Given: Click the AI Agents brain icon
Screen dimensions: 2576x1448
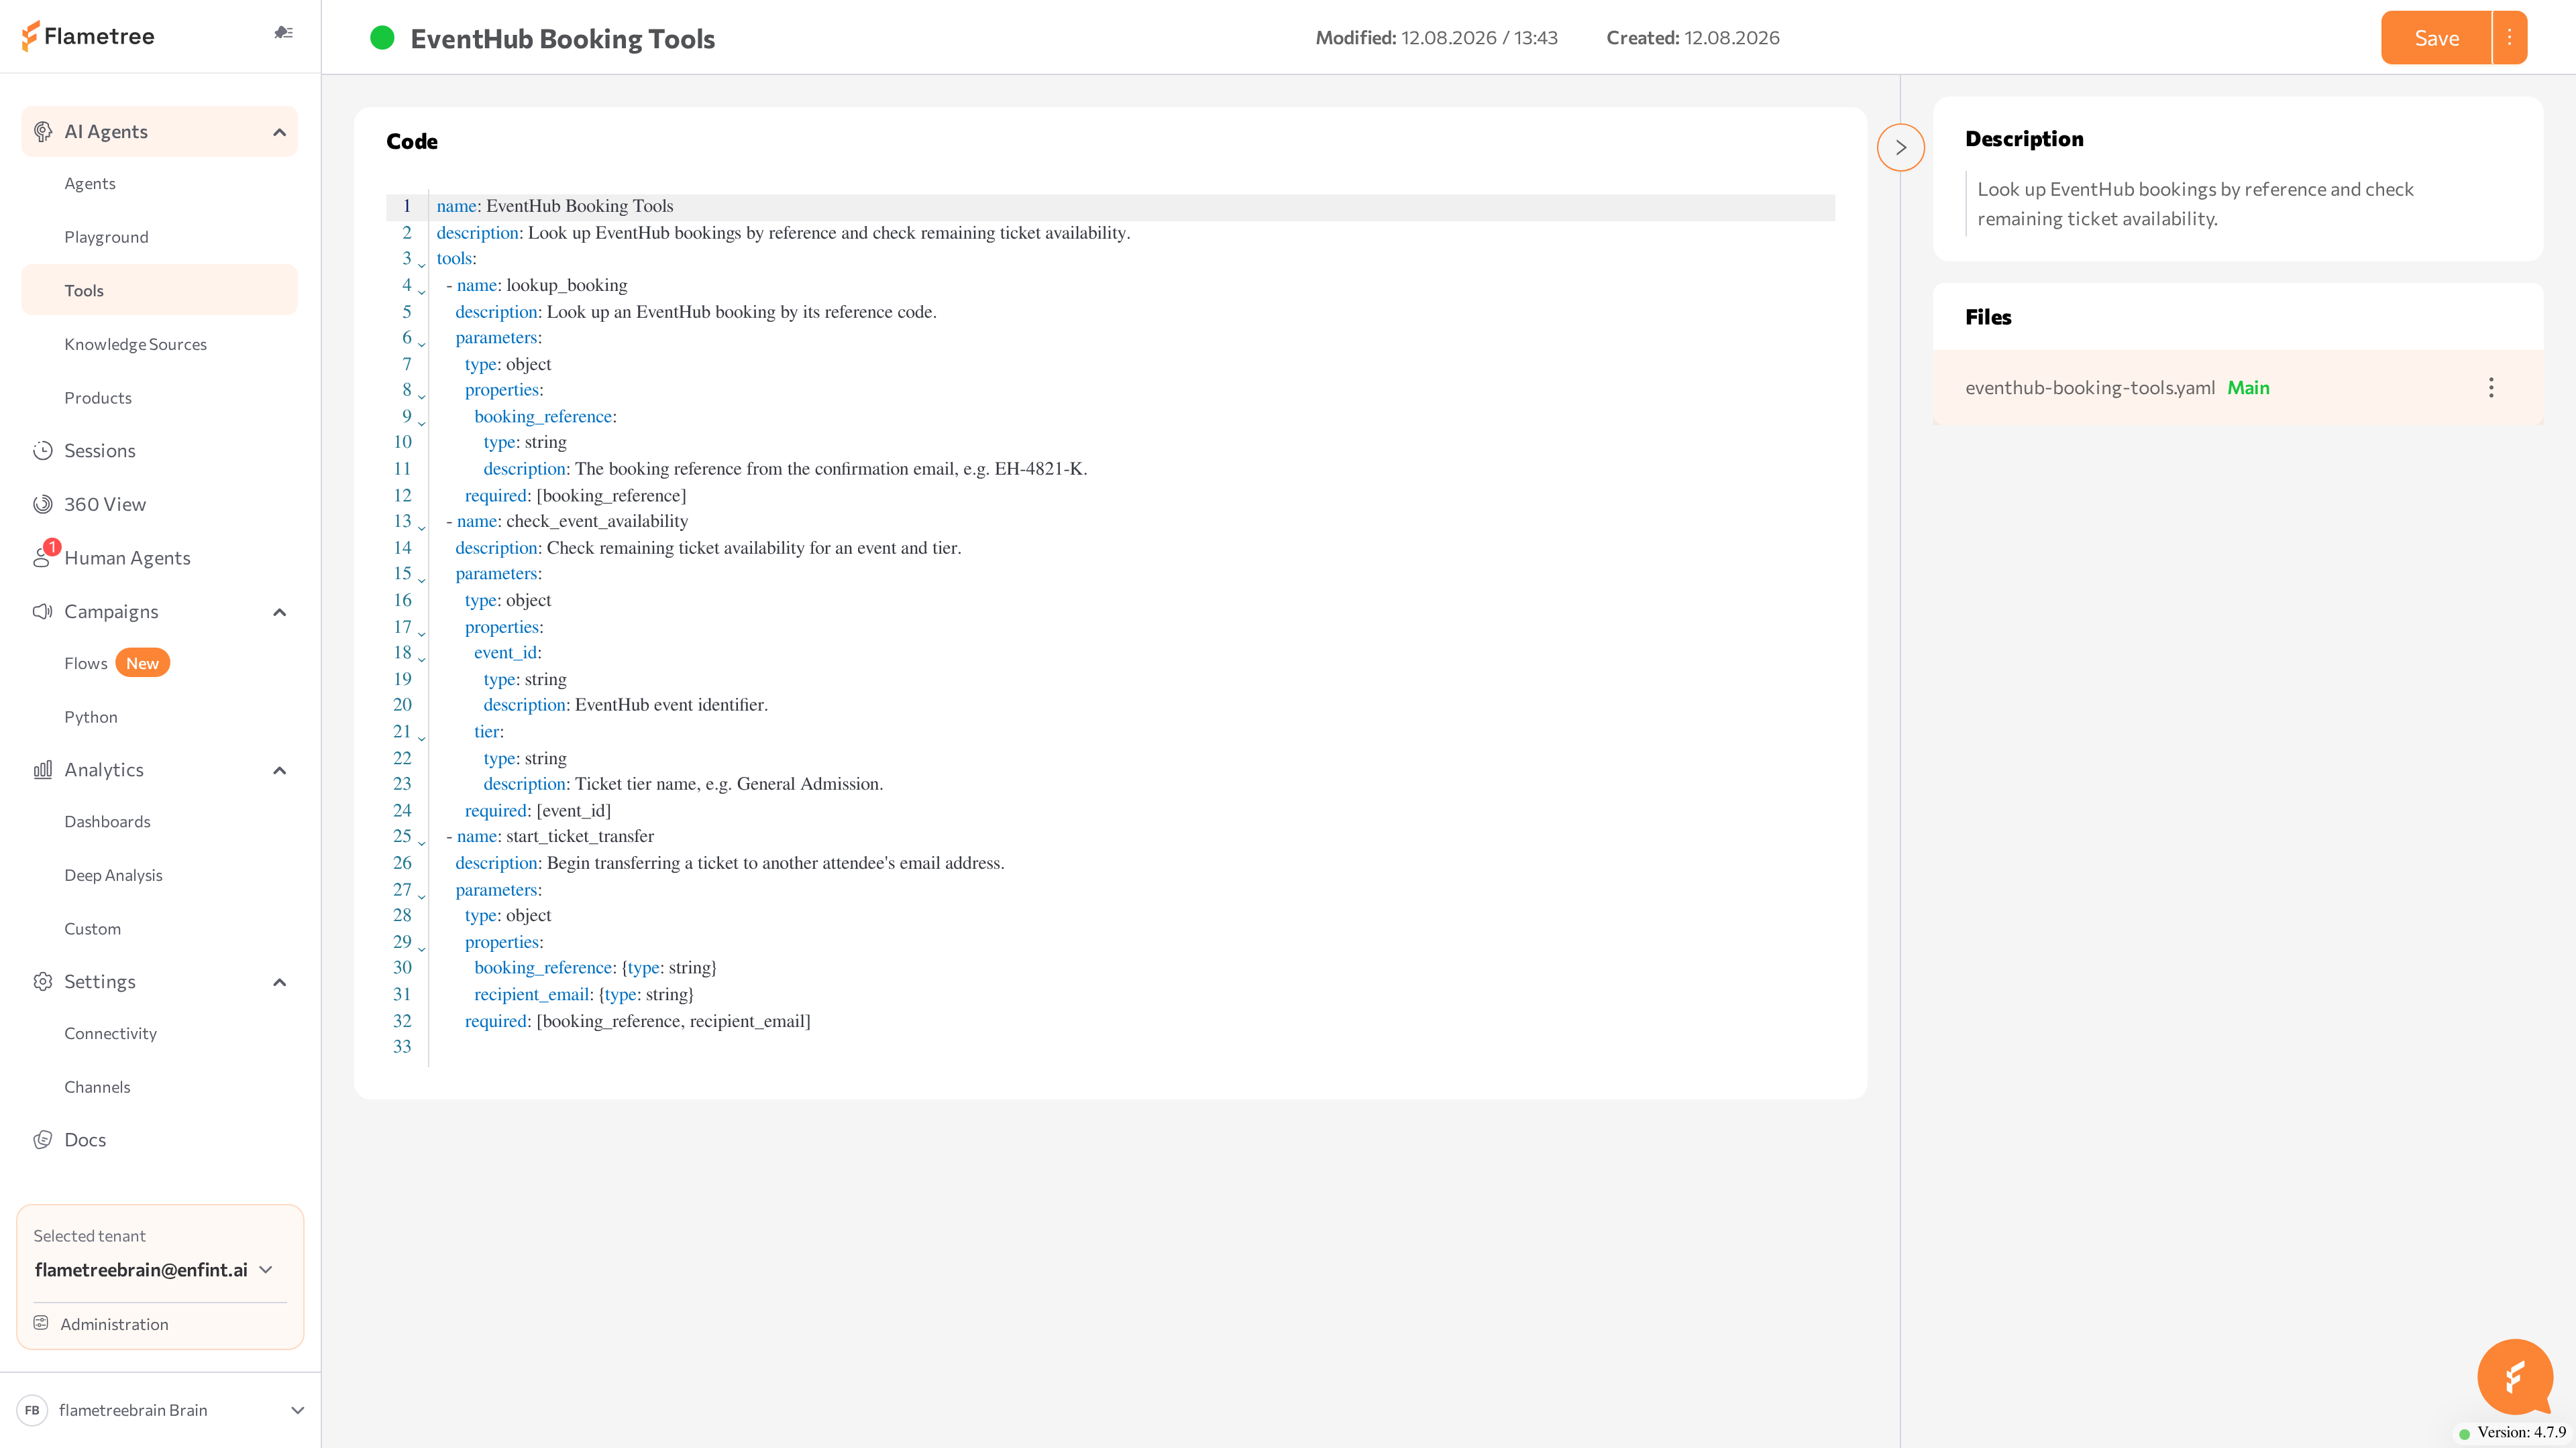Looking at the screenshot, I should (x=43, y=132).
